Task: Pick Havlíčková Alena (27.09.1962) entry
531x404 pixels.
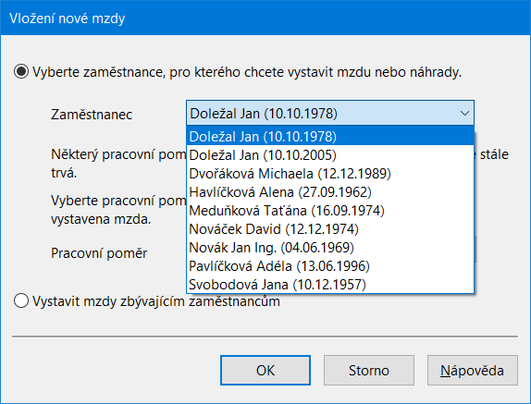Action: point(330,192)
